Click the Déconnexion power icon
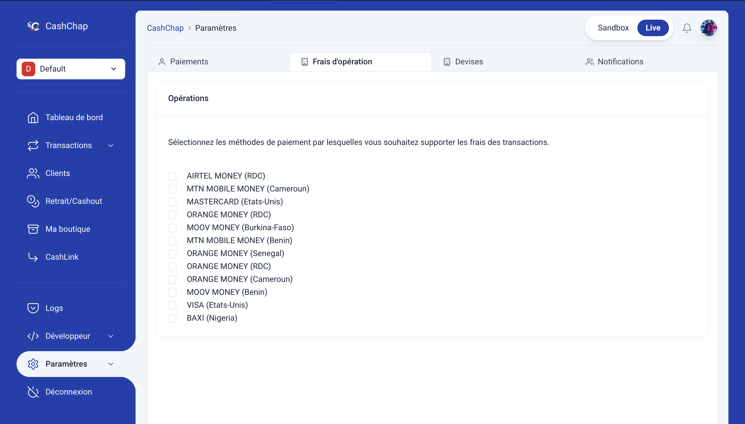This screenshot has height=424, width=745. 33,392
